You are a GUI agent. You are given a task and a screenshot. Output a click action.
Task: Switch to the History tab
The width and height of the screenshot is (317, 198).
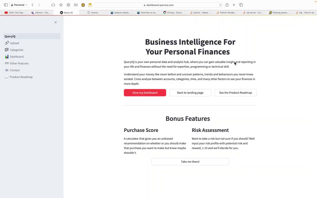point(93,13)
